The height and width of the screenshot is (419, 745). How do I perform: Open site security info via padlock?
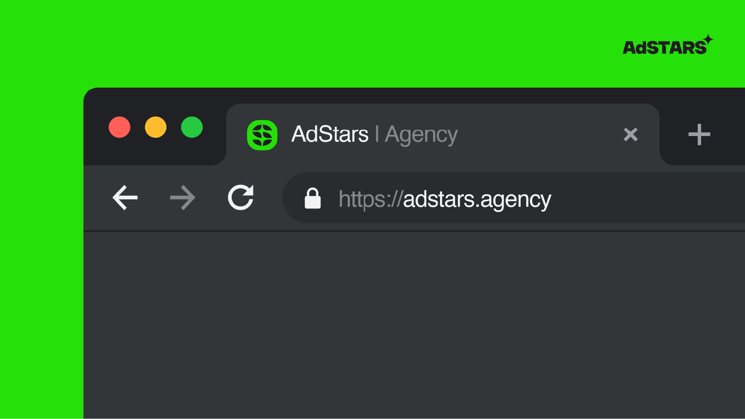312,198
